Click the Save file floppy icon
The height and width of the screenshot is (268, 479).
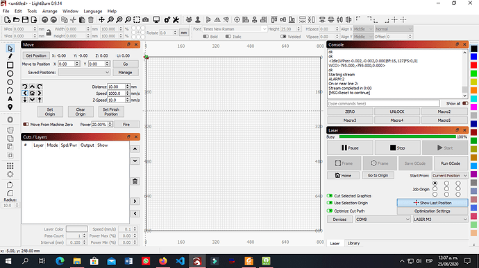tap(25, 20)
